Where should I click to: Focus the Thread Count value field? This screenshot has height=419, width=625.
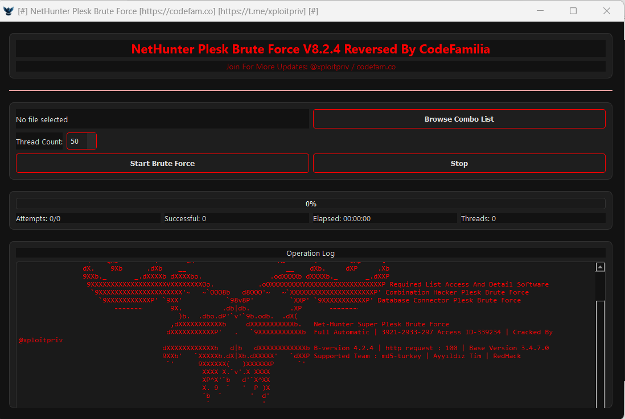(x=77, y=142)
